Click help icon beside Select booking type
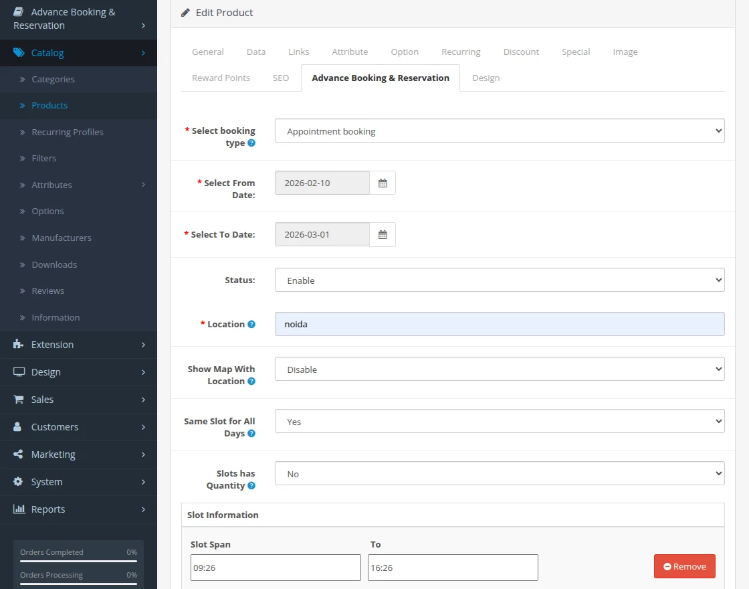The image size is (749, 589). (251, 143)
